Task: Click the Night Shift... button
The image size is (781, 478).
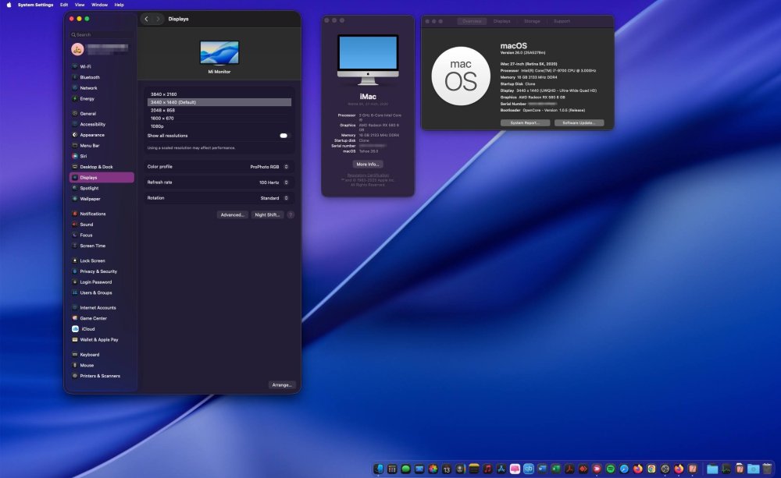Action: 267,215
